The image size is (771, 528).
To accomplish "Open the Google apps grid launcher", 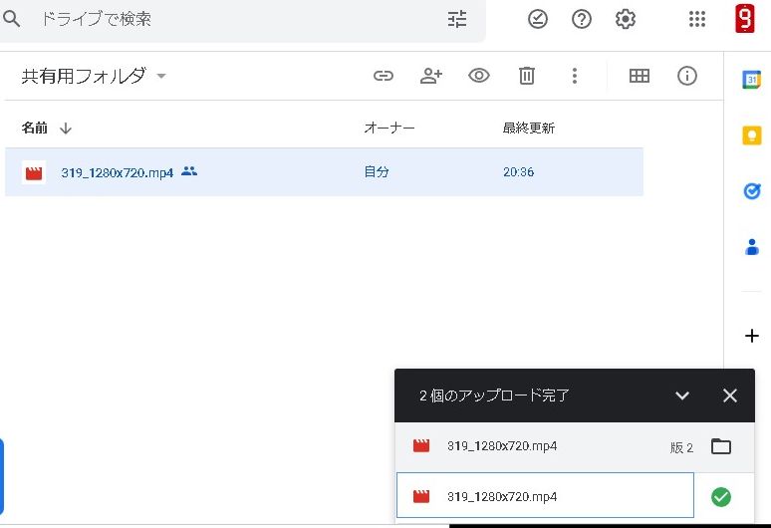I will (697, 19).
